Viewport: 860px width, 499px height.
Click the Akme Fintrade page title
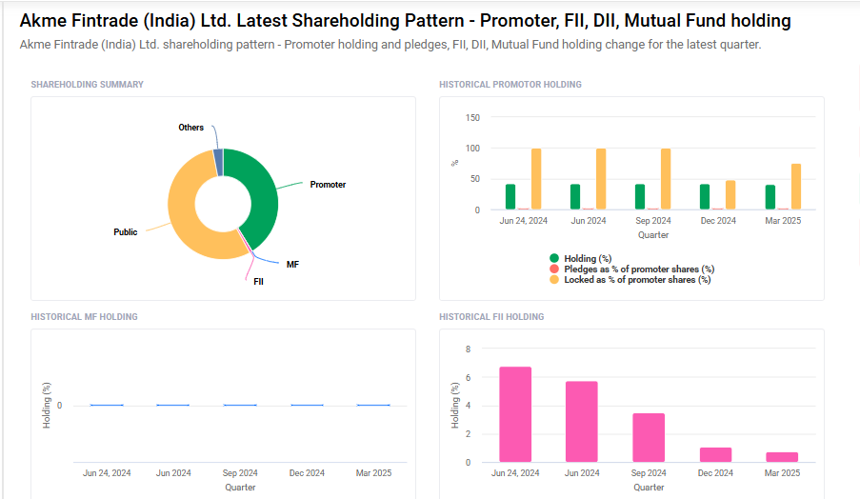tap(406, 21)
